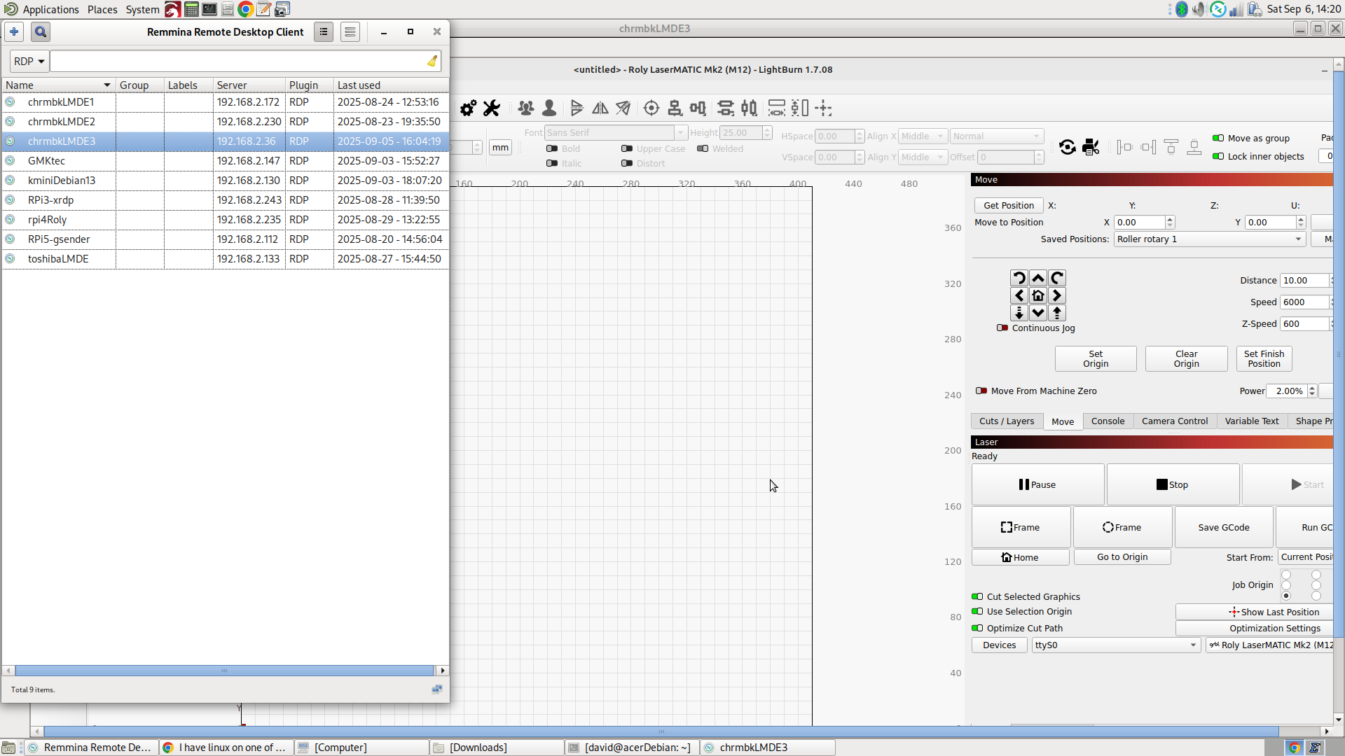Click the align centers target icon
Screen dimensions: 1345x756
tap(651, 108)
